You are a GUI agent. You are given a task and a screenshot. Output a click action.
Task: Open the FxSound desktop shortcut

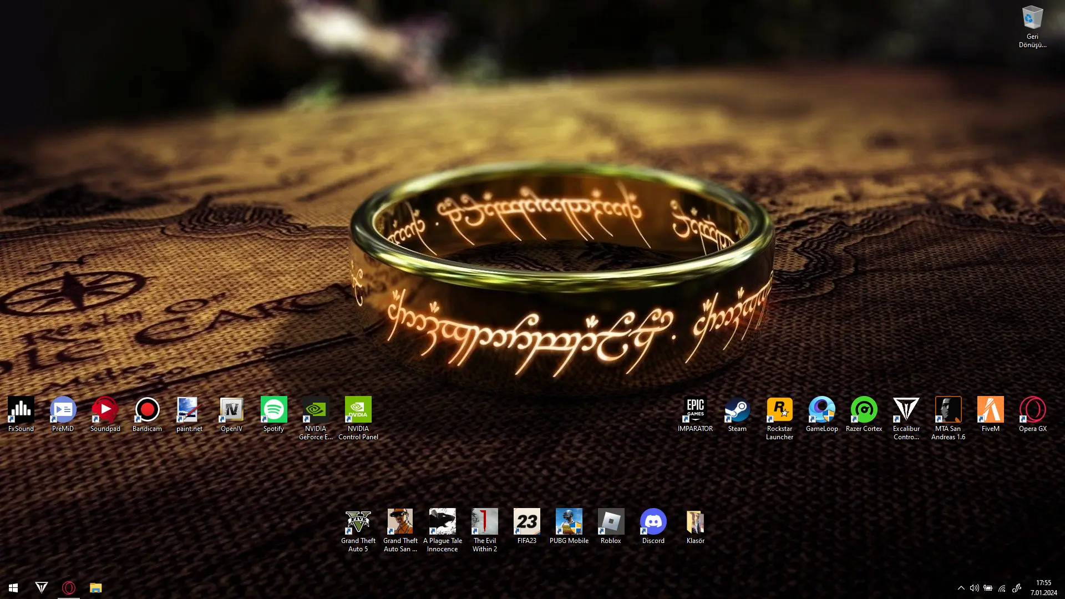tap(21, 414)
